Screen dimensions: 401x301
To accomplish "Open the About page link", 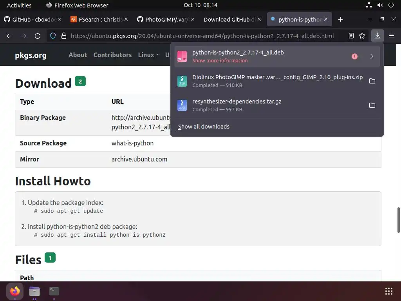I will coord(78,55).
